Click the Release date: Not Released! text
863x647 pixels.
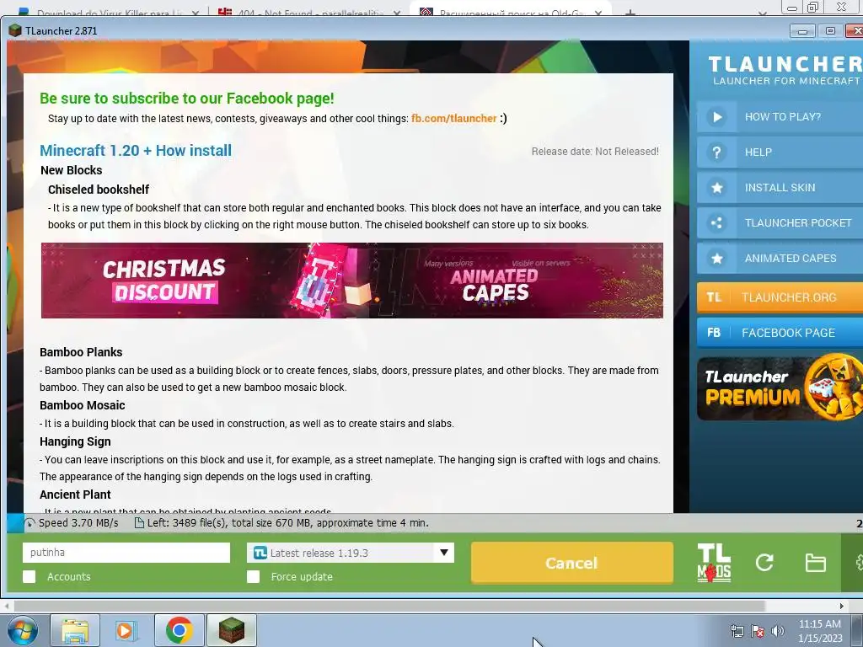pos(595,152)
